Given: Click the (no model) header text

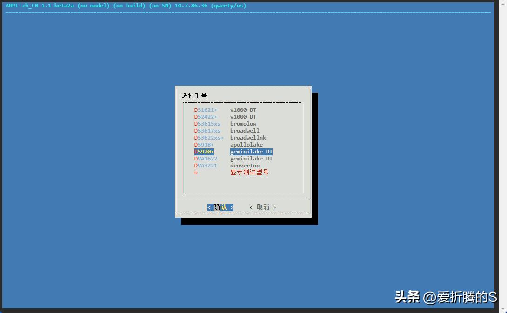Looking at the screenshot, I should coord(93,6).
